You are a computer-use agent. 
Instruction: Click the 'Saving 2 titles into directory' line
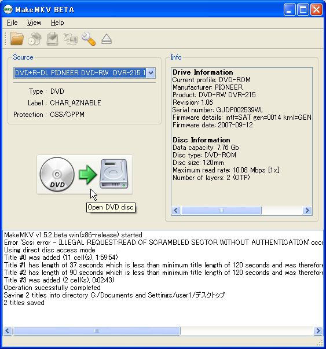[114, 295]
